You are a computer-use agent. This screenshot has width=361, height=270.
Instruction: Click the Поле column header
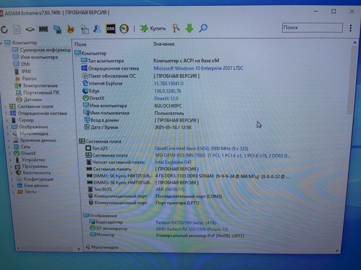click(81, 45)
